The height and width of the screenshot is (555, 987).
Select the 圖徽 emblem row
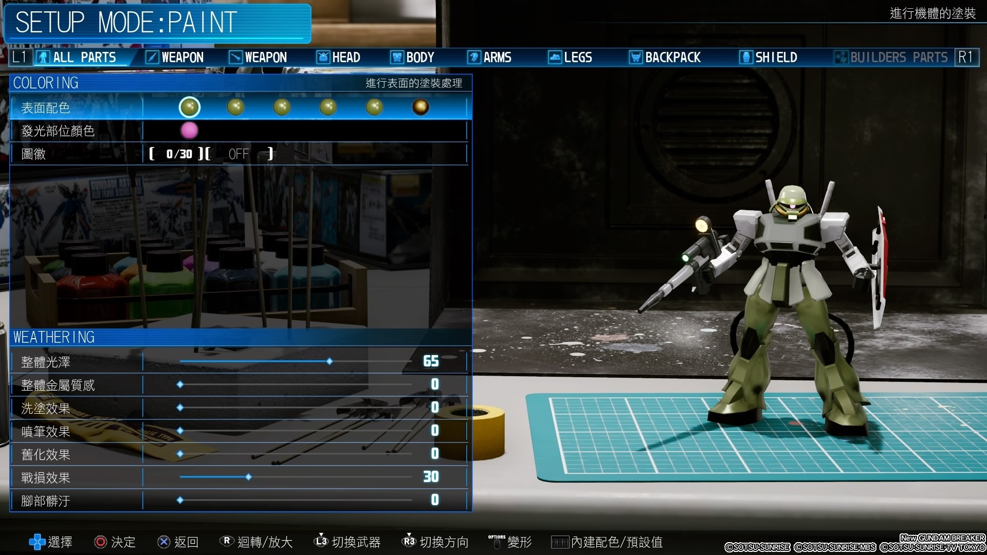point(240,154)
